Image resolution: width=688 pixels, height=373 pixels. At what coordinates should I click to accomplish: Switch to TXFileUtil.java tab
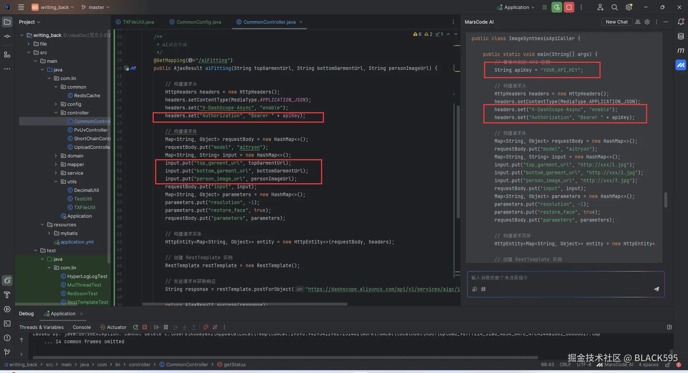tap(135, 22)
